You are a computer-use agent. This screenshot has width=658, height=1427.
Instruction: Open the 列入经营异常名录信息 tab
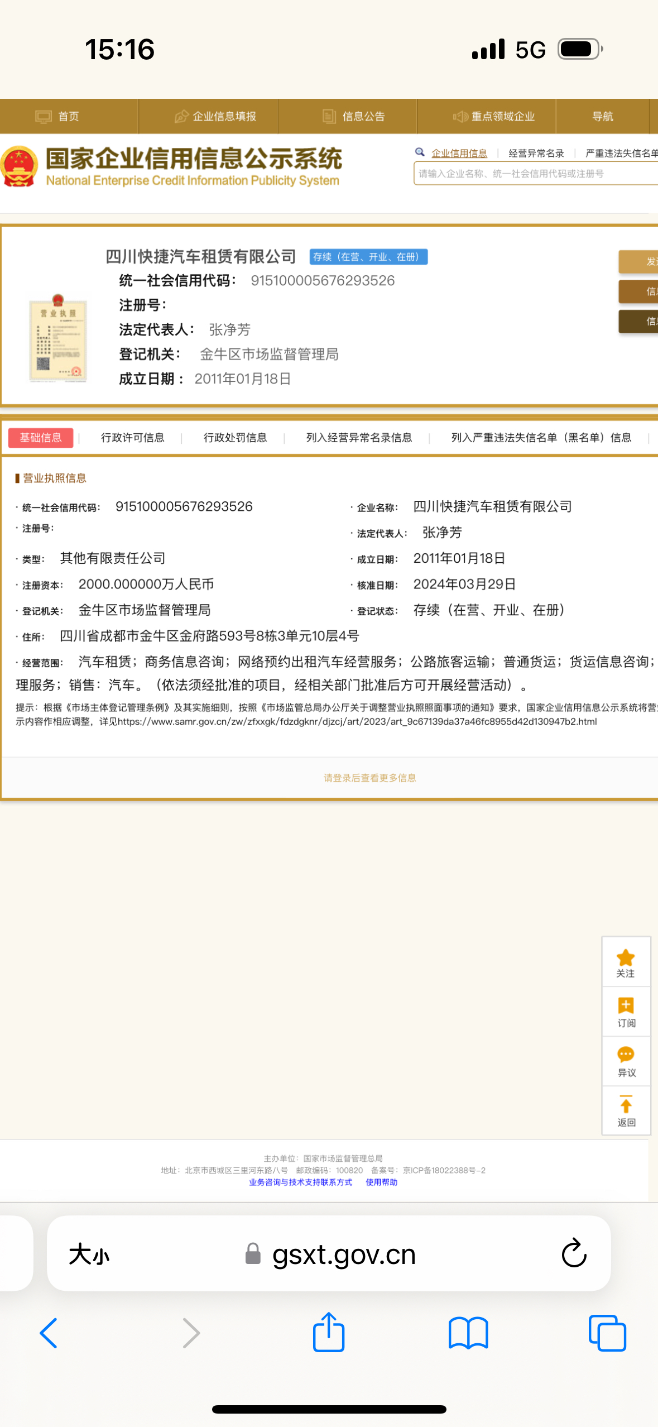[359, 438]
